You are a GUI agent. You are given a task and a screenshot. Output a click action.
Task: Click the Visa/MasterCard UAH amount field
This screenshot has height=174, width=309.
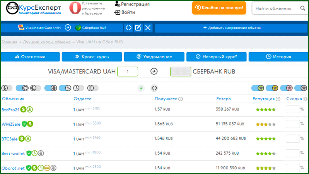click(128, 71)
